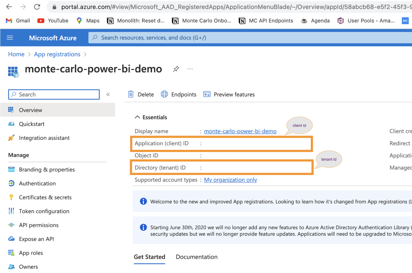The width and height of the screenshot is (412, 273).
Task: Select API permissions in sidebar
Action: 39,225
